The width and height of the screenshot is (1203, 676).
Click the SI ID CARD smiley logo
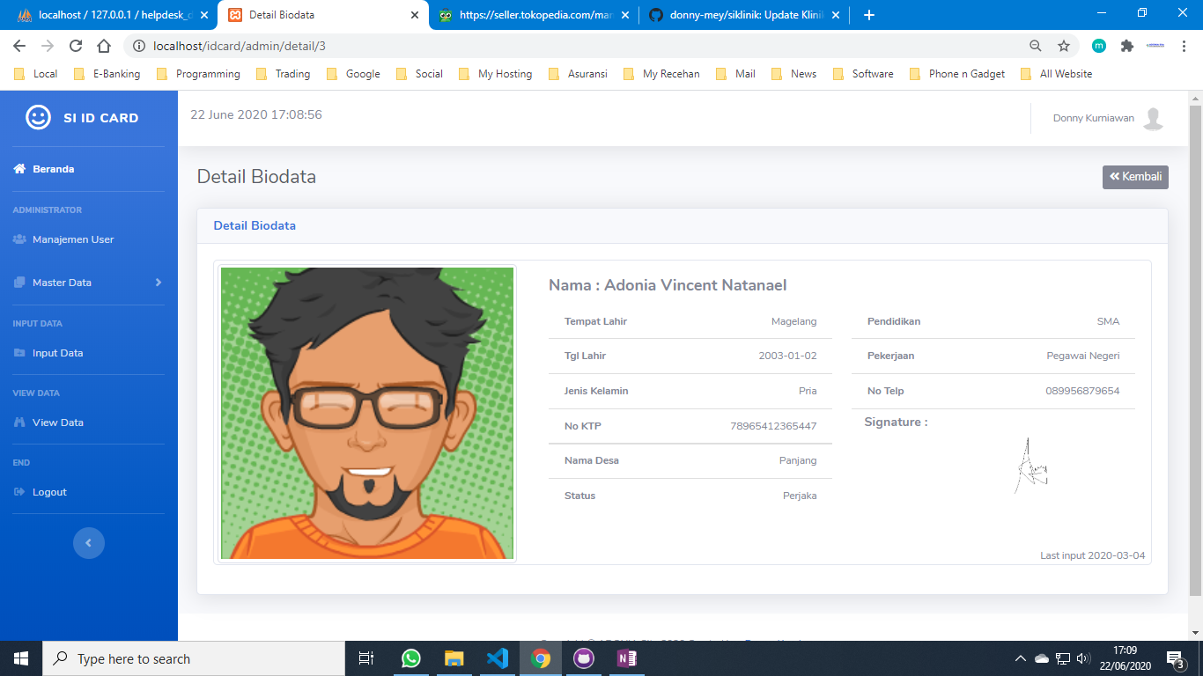(38, 118)
